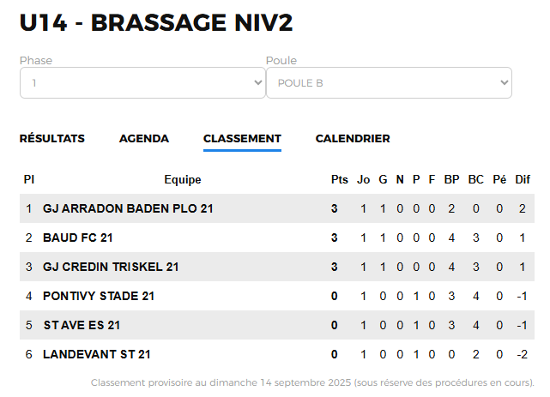Screen dimensions: 550x397
Task: Select the CLASSEMENT tab
Action: point(242,139)
